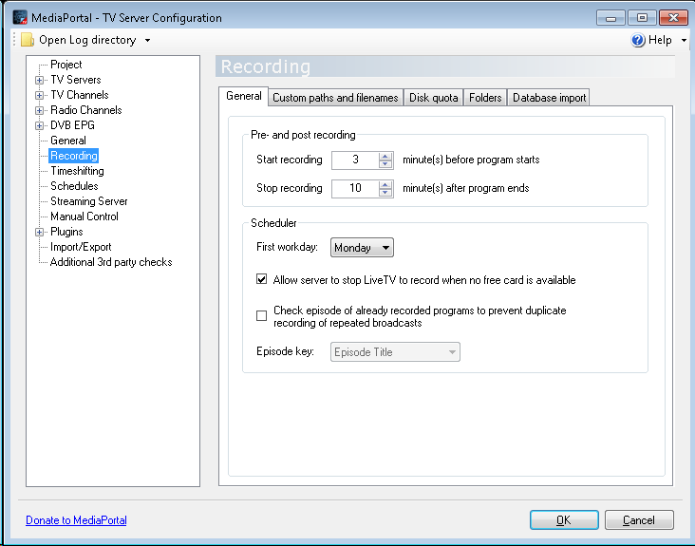The width and height of the screenshot is (695, 546).
Task: Select Import/Export in the tree
Action: click(81, 247)
